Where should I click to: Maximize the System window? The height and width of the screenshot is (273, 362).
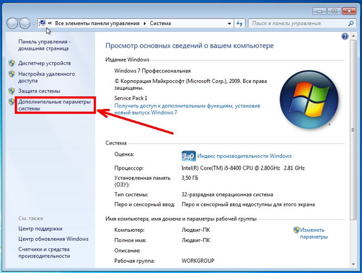pyautogui.click(x=334, y=11)
